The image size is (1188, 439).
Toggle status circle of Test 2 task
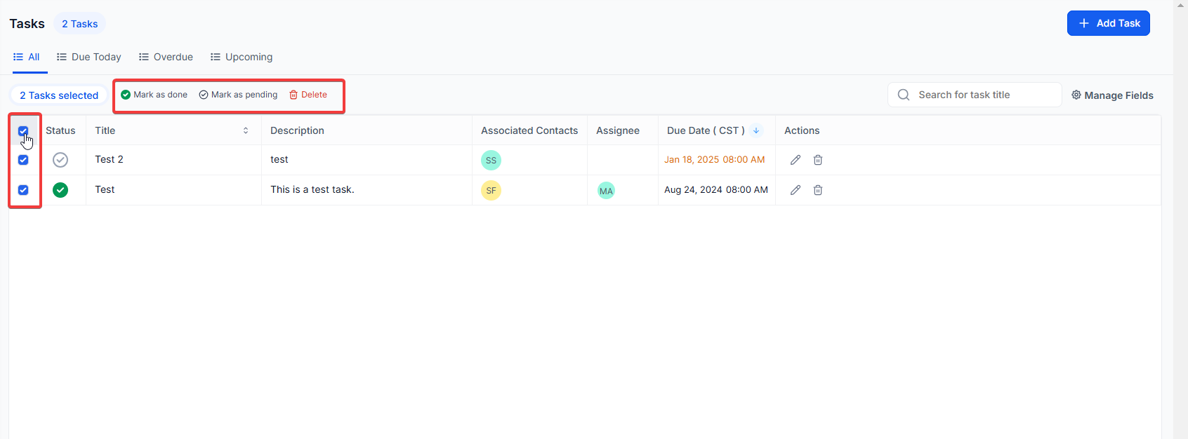[x=60, y=160]
